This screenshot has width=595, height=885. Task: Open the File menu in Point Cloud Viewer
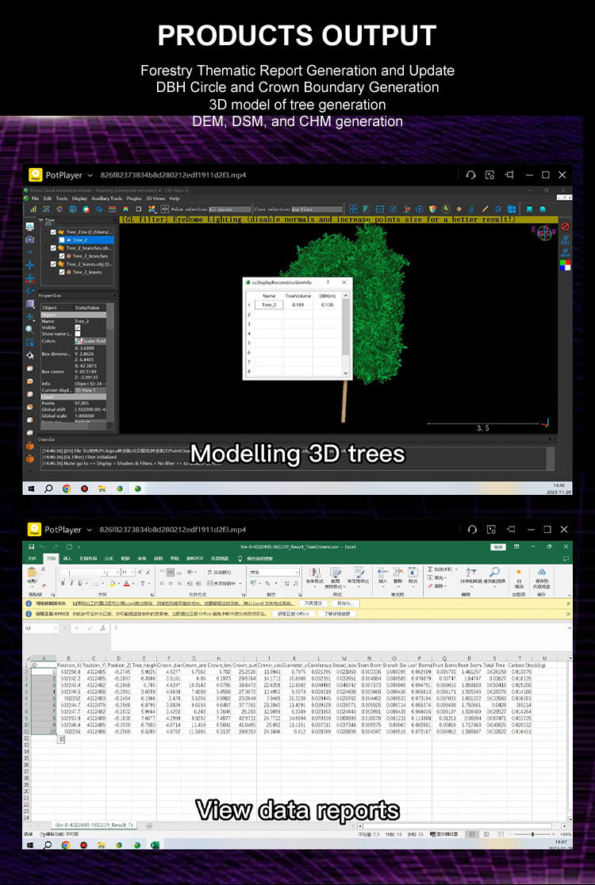[x=35, y=199]
